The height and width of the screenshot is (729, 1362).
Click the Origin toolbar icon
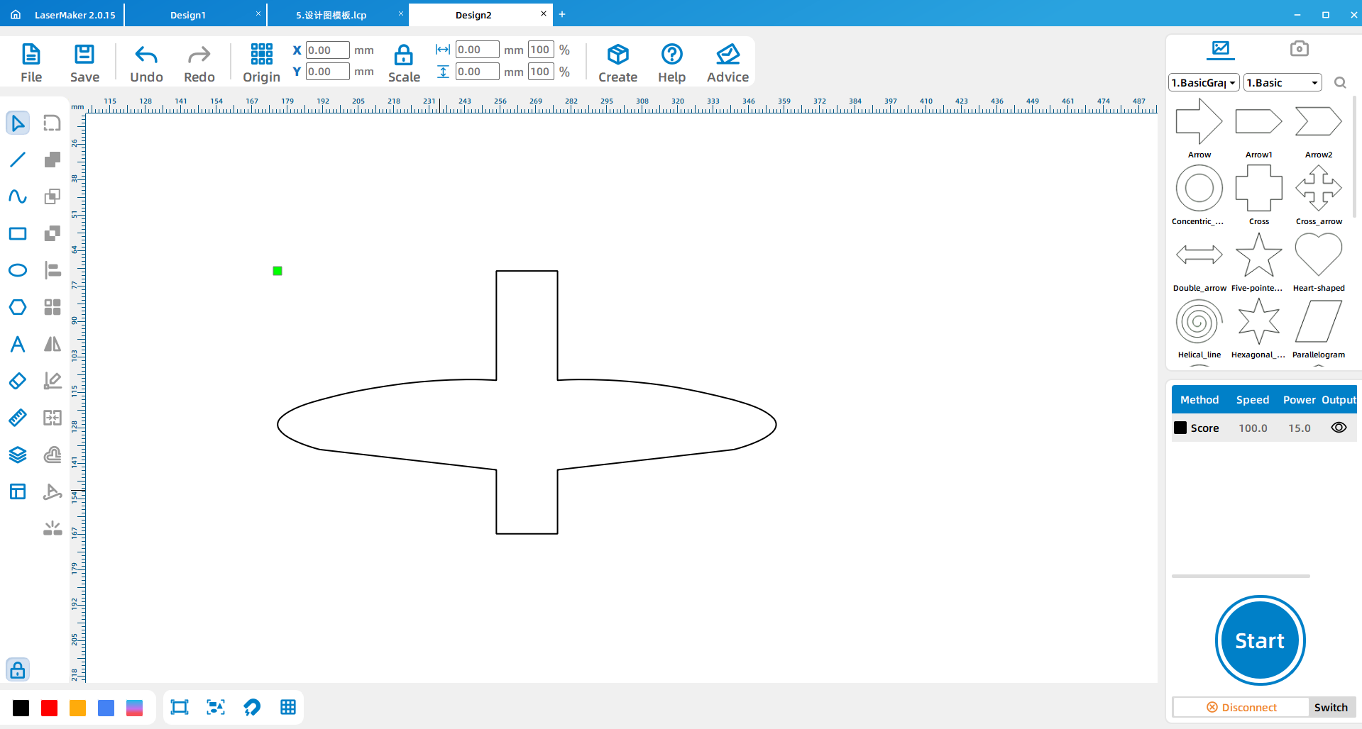[261, 62]
